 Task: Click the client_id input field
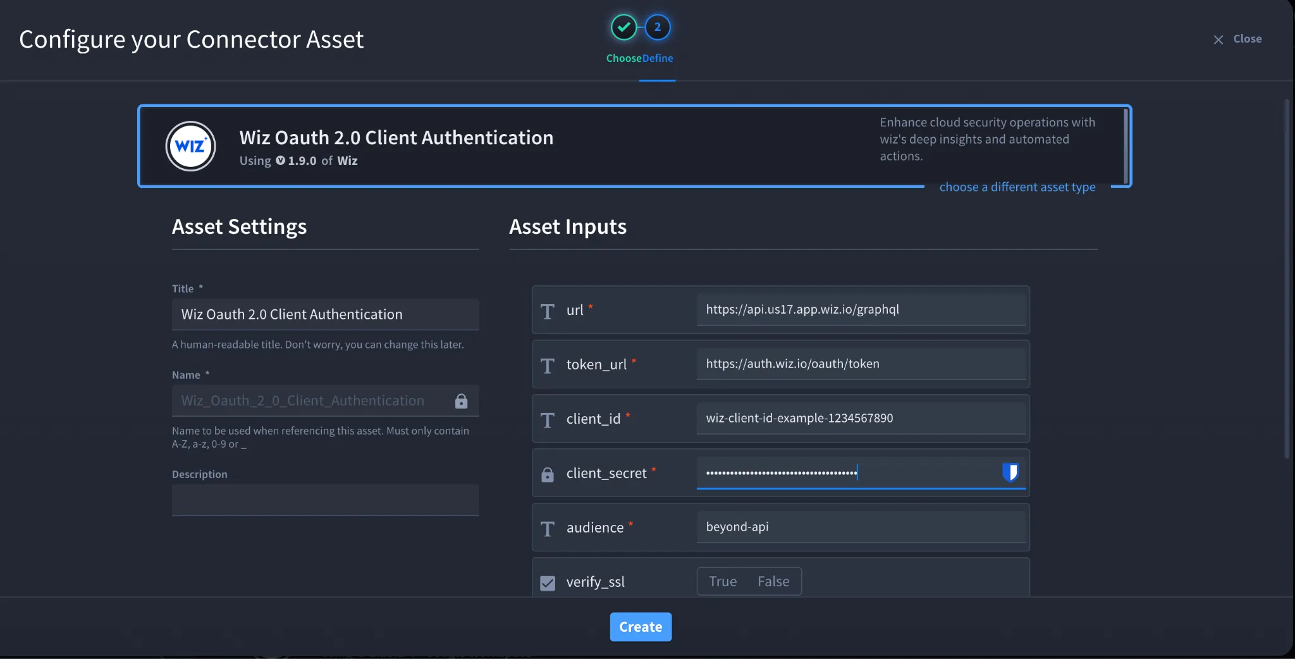[861, 418]
